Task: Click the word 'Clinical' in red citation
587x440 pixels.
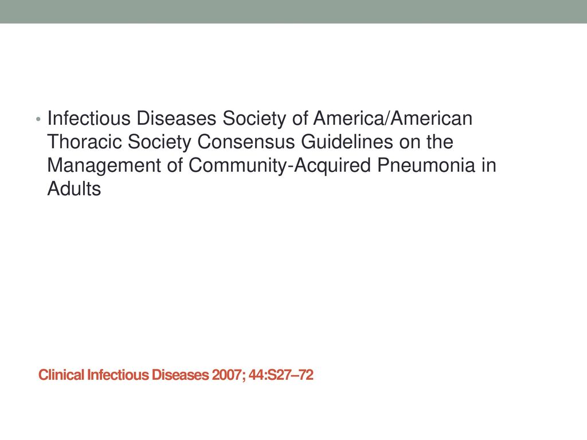Action: (x=61, y=375)
